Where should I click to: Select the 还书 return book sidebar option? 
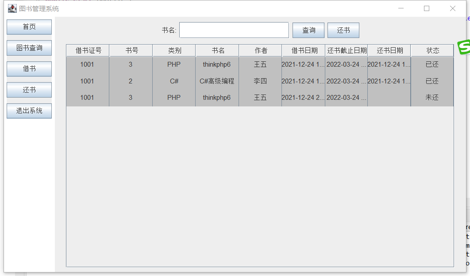(x=29, y=90)
